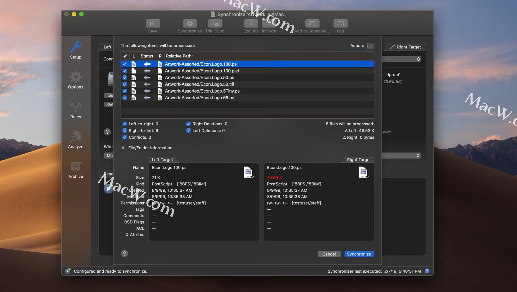The height and width of the screenshot is (292, 517).
Task: Open the Rules sidebar section
Action: pyautogui.click(x=75, y=110)
